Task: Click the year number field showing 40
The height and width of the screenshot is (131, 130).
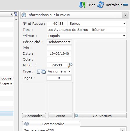Action: click(53, 24)
